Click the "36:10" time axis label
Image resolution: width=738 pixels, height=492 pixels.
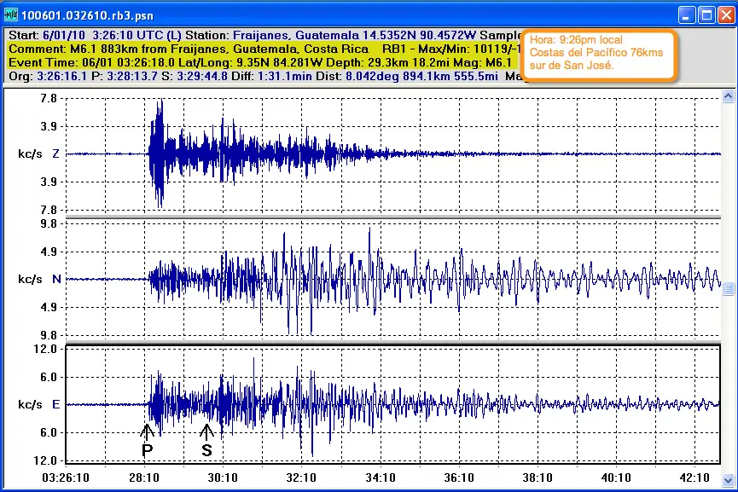(x=459, y=478)
